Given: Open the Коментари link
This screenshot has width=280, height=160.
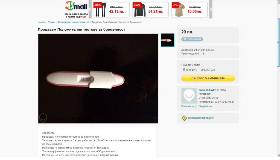Looking at the screenshot, I should point(188,106).
